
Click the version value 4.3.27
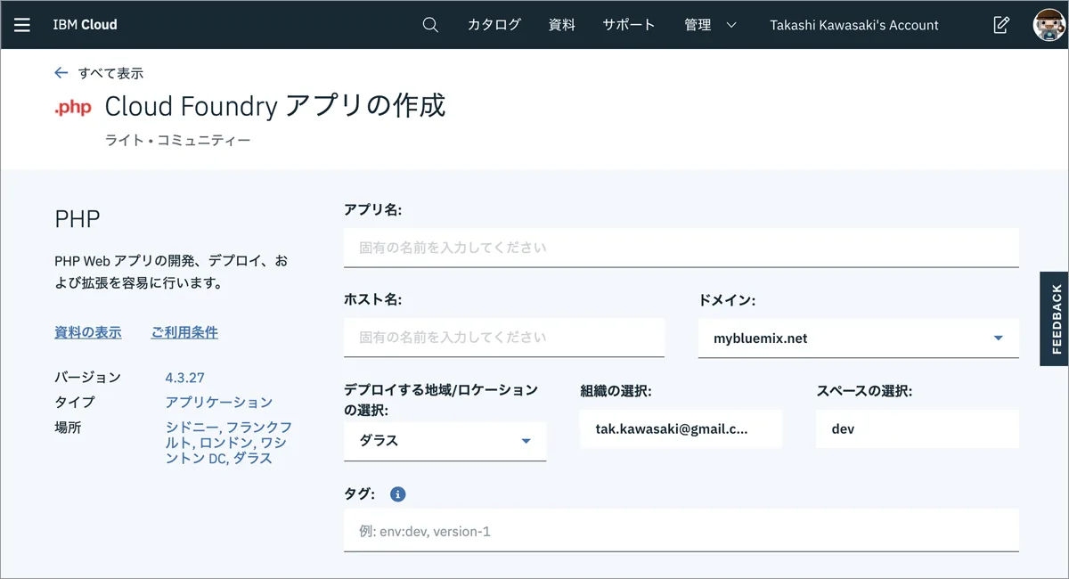185,378
